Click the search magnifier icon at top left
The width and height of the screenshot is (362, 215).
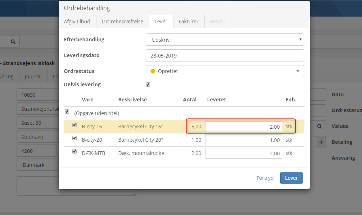(13, 42)
